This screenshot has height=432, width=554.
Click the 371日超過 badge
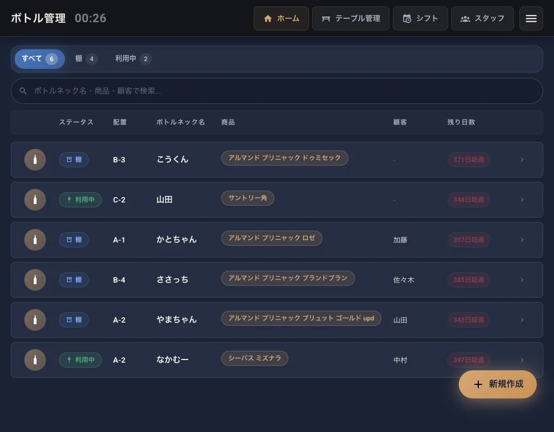tap(469, 160)
